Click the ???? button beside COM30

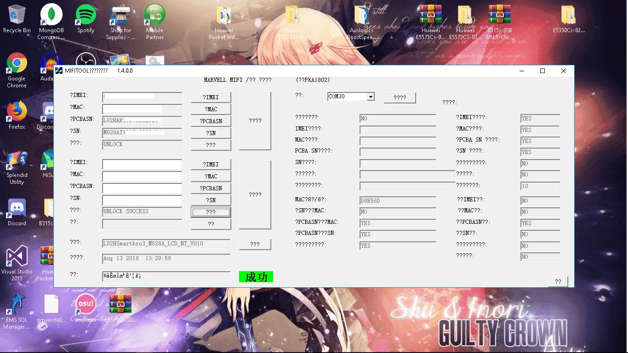[x=400, y=97]
